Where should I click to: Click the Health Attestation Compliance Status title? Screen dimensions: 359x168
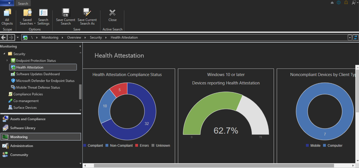coord(127,74)
